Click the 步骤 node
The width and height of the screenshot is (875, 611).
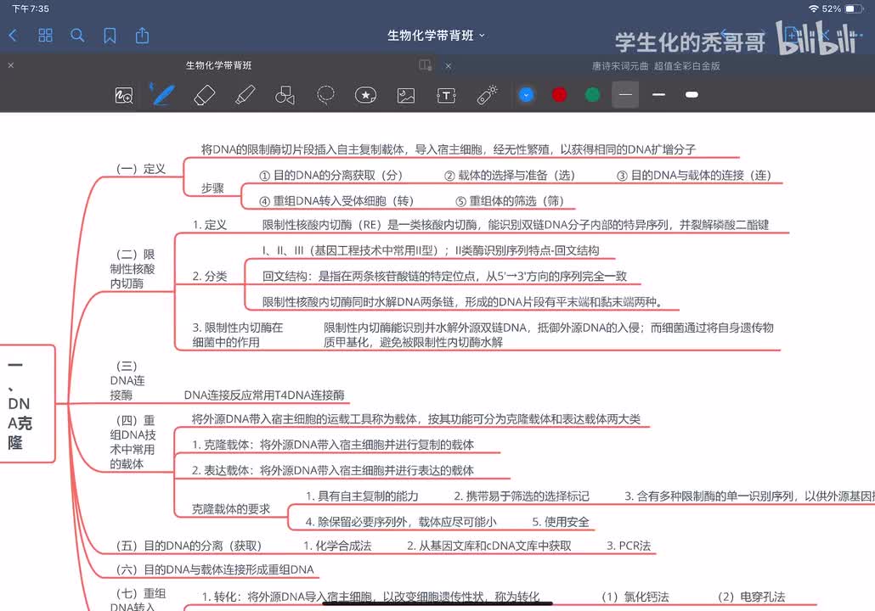[x=212, y=188]
